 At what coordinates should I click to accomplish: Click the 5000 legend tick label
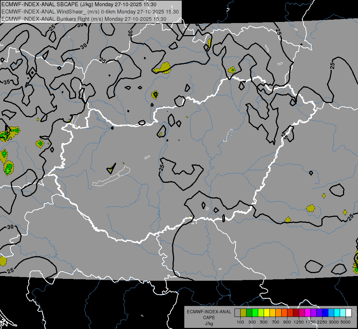(346, 322)
